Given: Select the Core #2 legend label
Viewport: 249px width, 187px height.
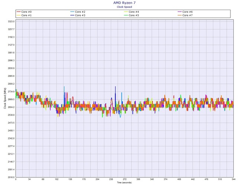Looking at the screenshot, I should pyautogui.click(x=80, y=12).
